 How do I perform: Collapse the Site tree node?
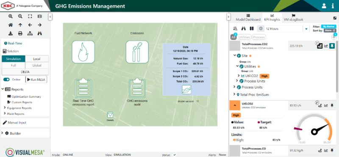click(235, 55)
